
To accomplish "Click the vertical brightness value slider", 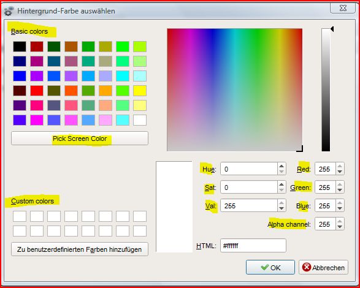I will point(326,89).
